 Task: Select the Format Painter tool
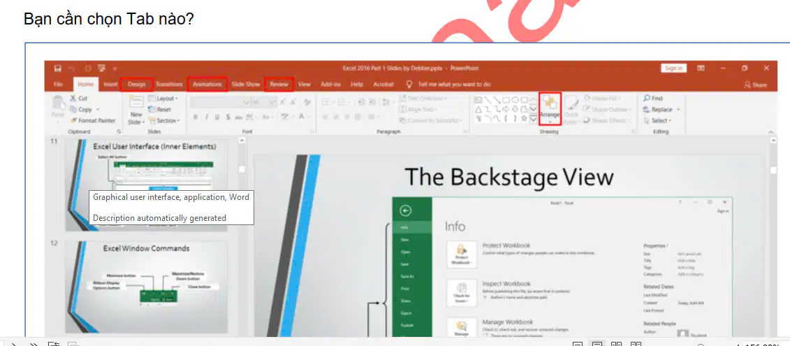93,120
